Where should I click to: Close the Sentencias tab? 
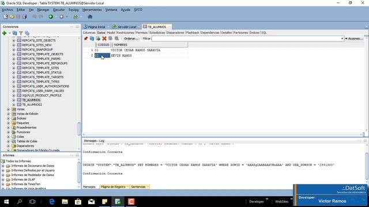pyautogui.click(x=148, y=187)
